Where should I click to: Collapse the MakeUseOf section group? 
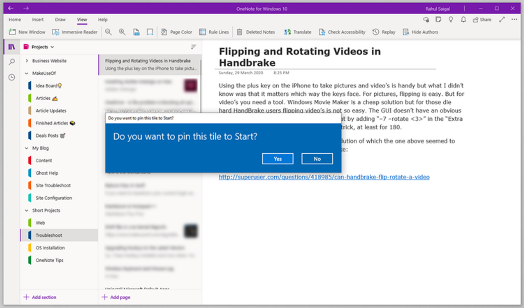(x=27, y=73)
